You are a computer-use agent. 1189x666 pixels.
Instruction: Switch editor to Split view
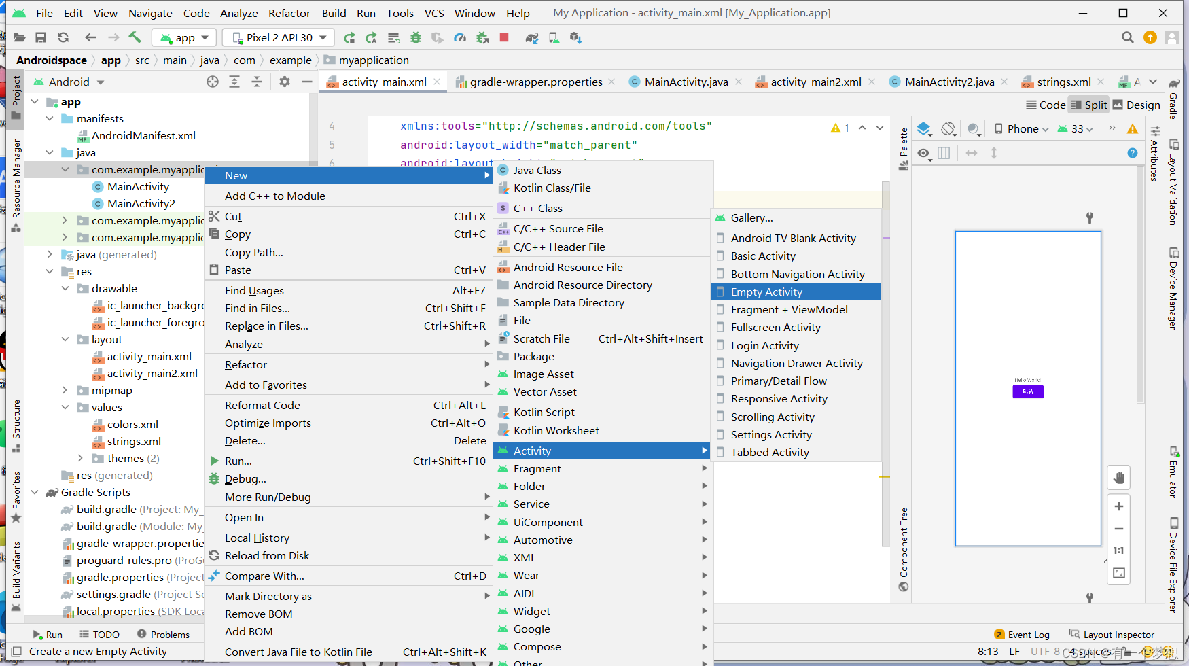1089,105
